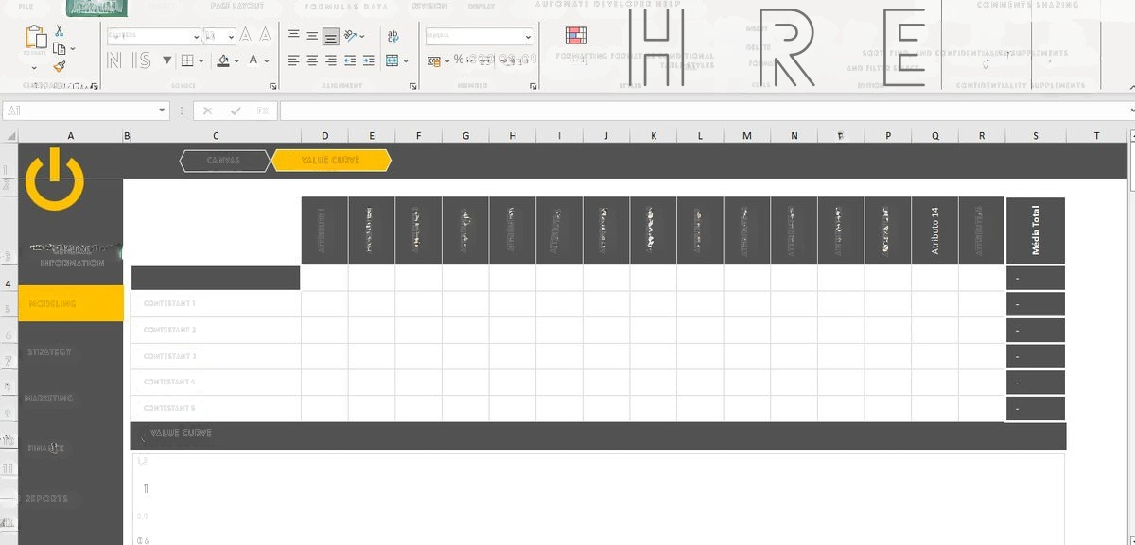
Task: Click the Canvas navigation button
Action: 224,160
